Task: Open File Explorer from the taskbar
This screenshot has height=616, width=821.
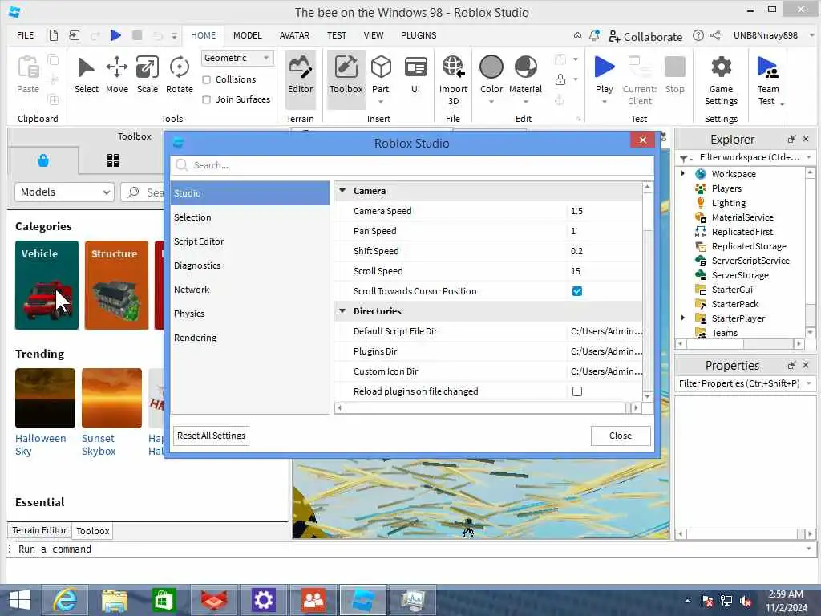Action: pos(114,600)
